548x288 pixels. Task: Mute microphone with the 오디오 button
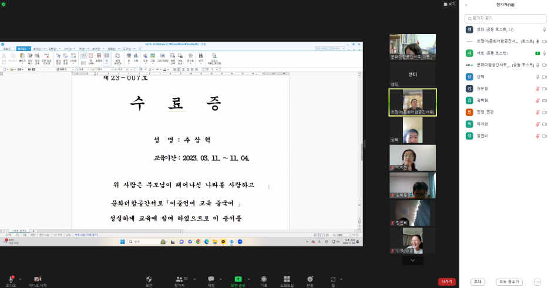[11, 280]
